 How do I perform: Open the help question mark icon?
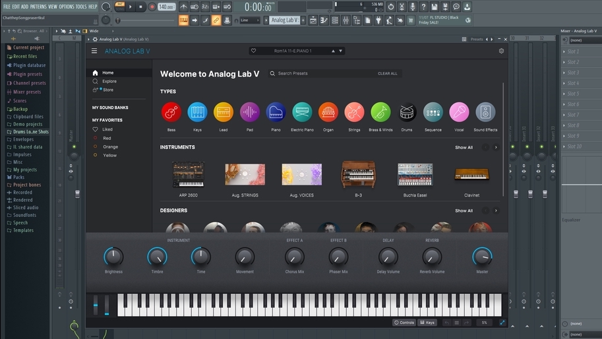pyautogui.click(x=423, y=7)
